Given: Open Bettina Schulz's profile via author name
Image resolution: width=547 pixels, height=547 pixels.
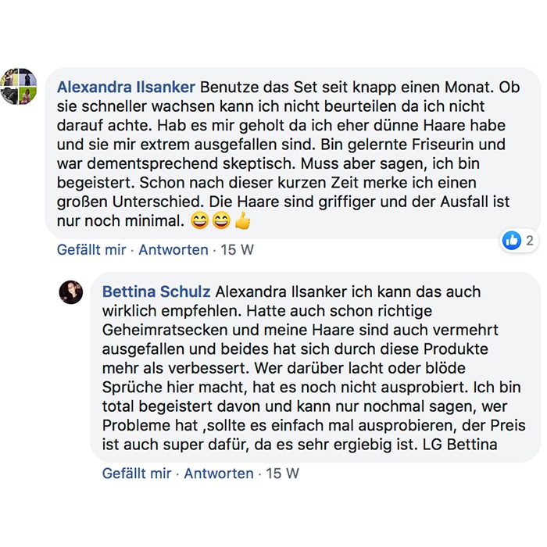Looking at the screenshot, I should coord(156,291).
